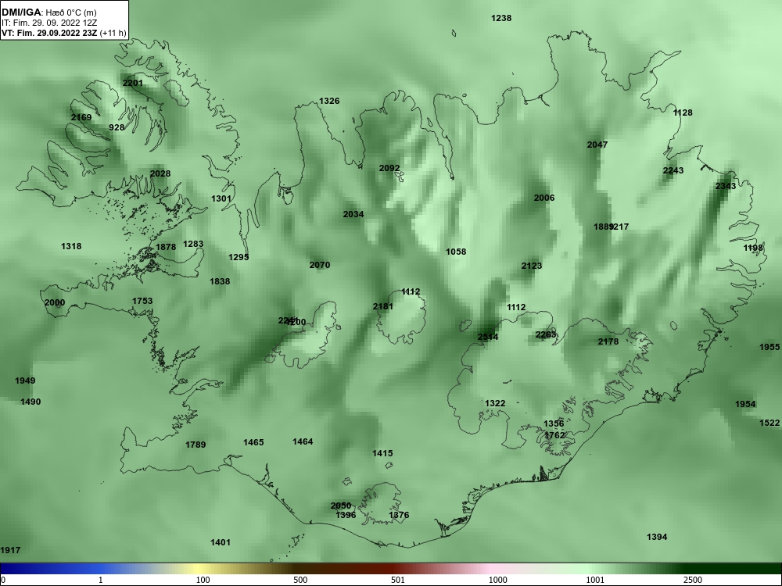Click the value 1295 on the map
This screenshot has width=782, height=586.
[239, 257]
